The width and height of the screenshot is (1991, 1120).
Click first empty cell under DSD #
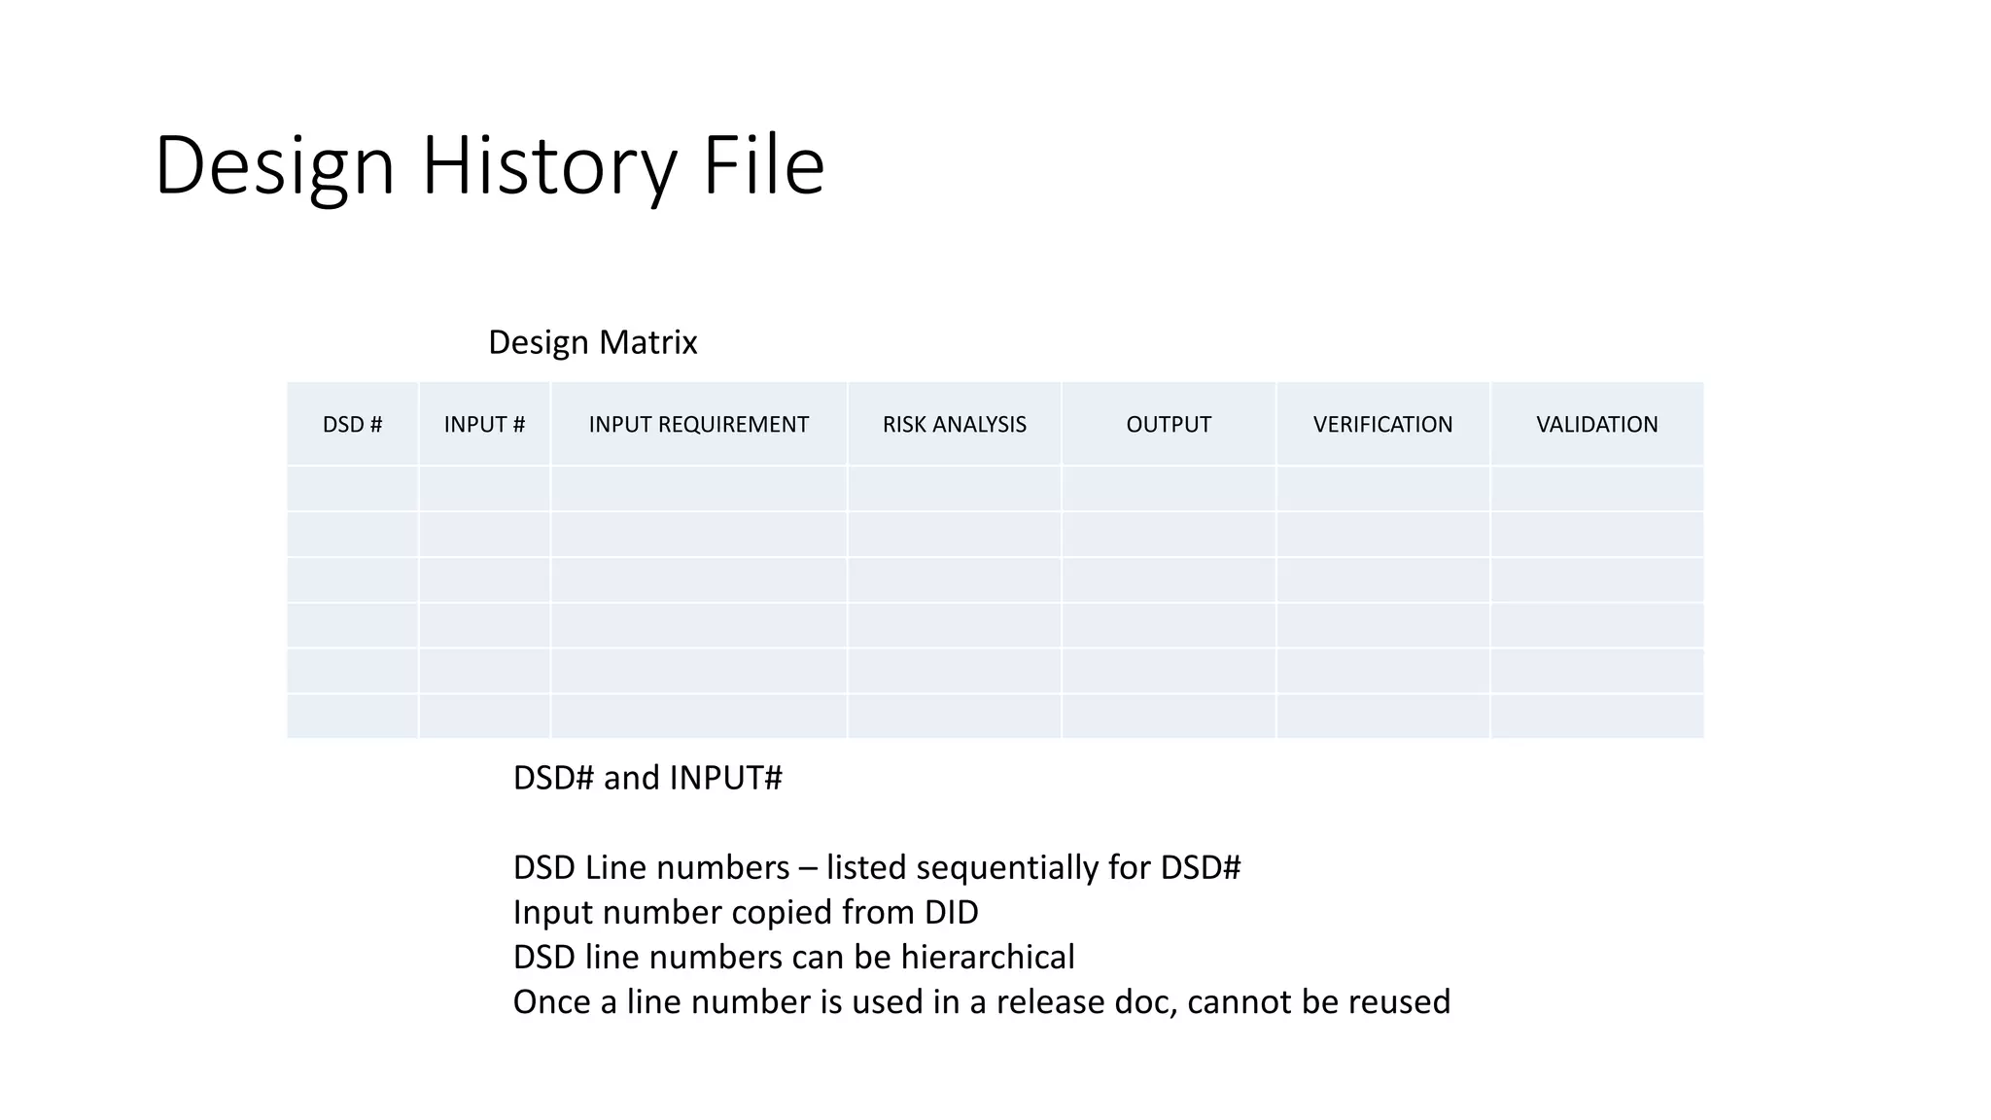point(352,489)
